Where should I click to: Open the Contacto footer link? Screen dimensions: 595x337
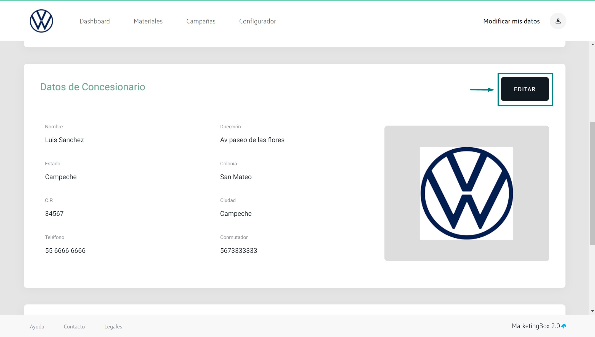tap(74, 327)
